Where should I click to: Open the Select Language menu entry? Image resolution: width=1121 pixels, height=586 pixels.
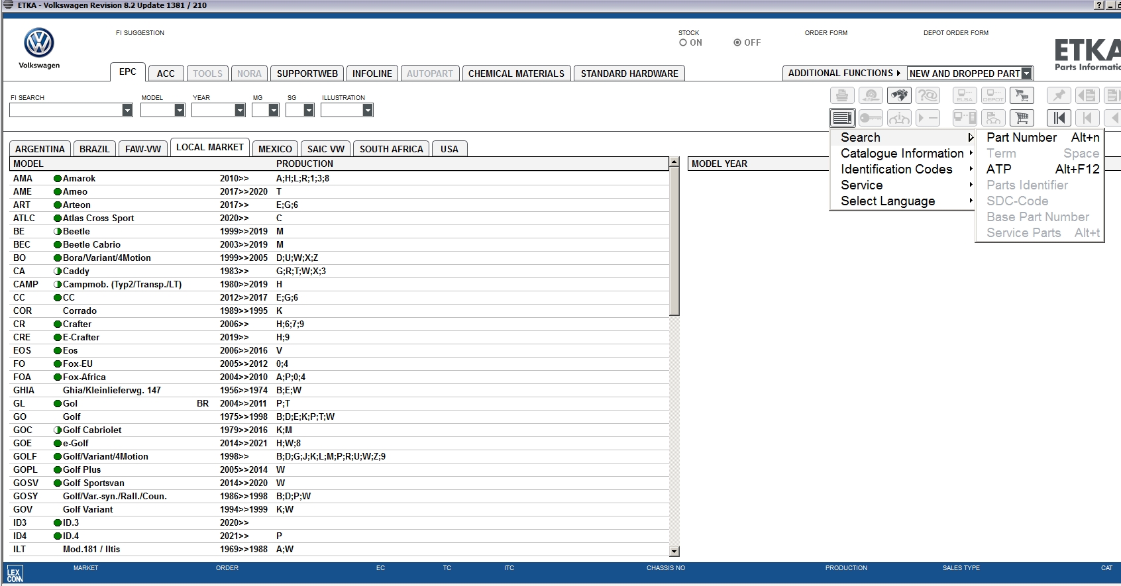902,201
